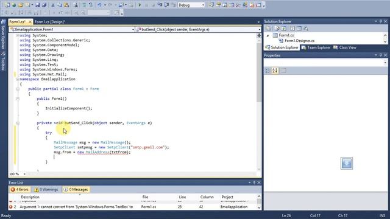Click the Zoom Out magnifier icon
The height and width of the screenshot is (219, 390).
tap(83, 12)
